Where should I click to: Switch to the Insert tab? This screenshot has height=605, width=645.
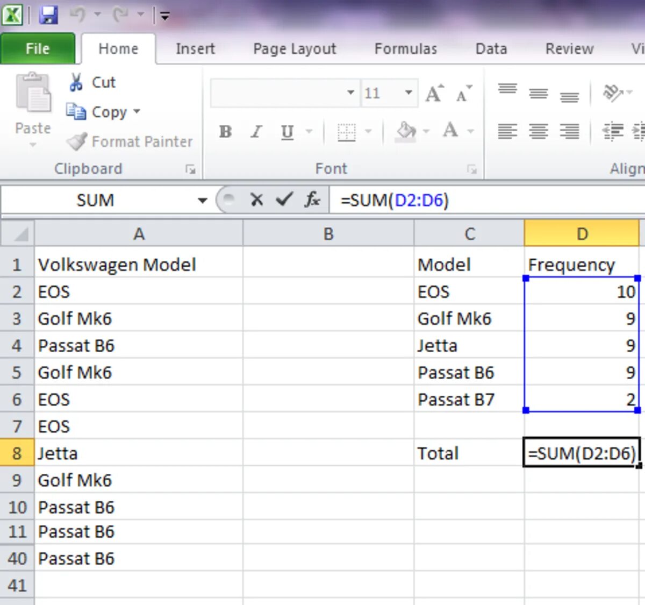195,49
